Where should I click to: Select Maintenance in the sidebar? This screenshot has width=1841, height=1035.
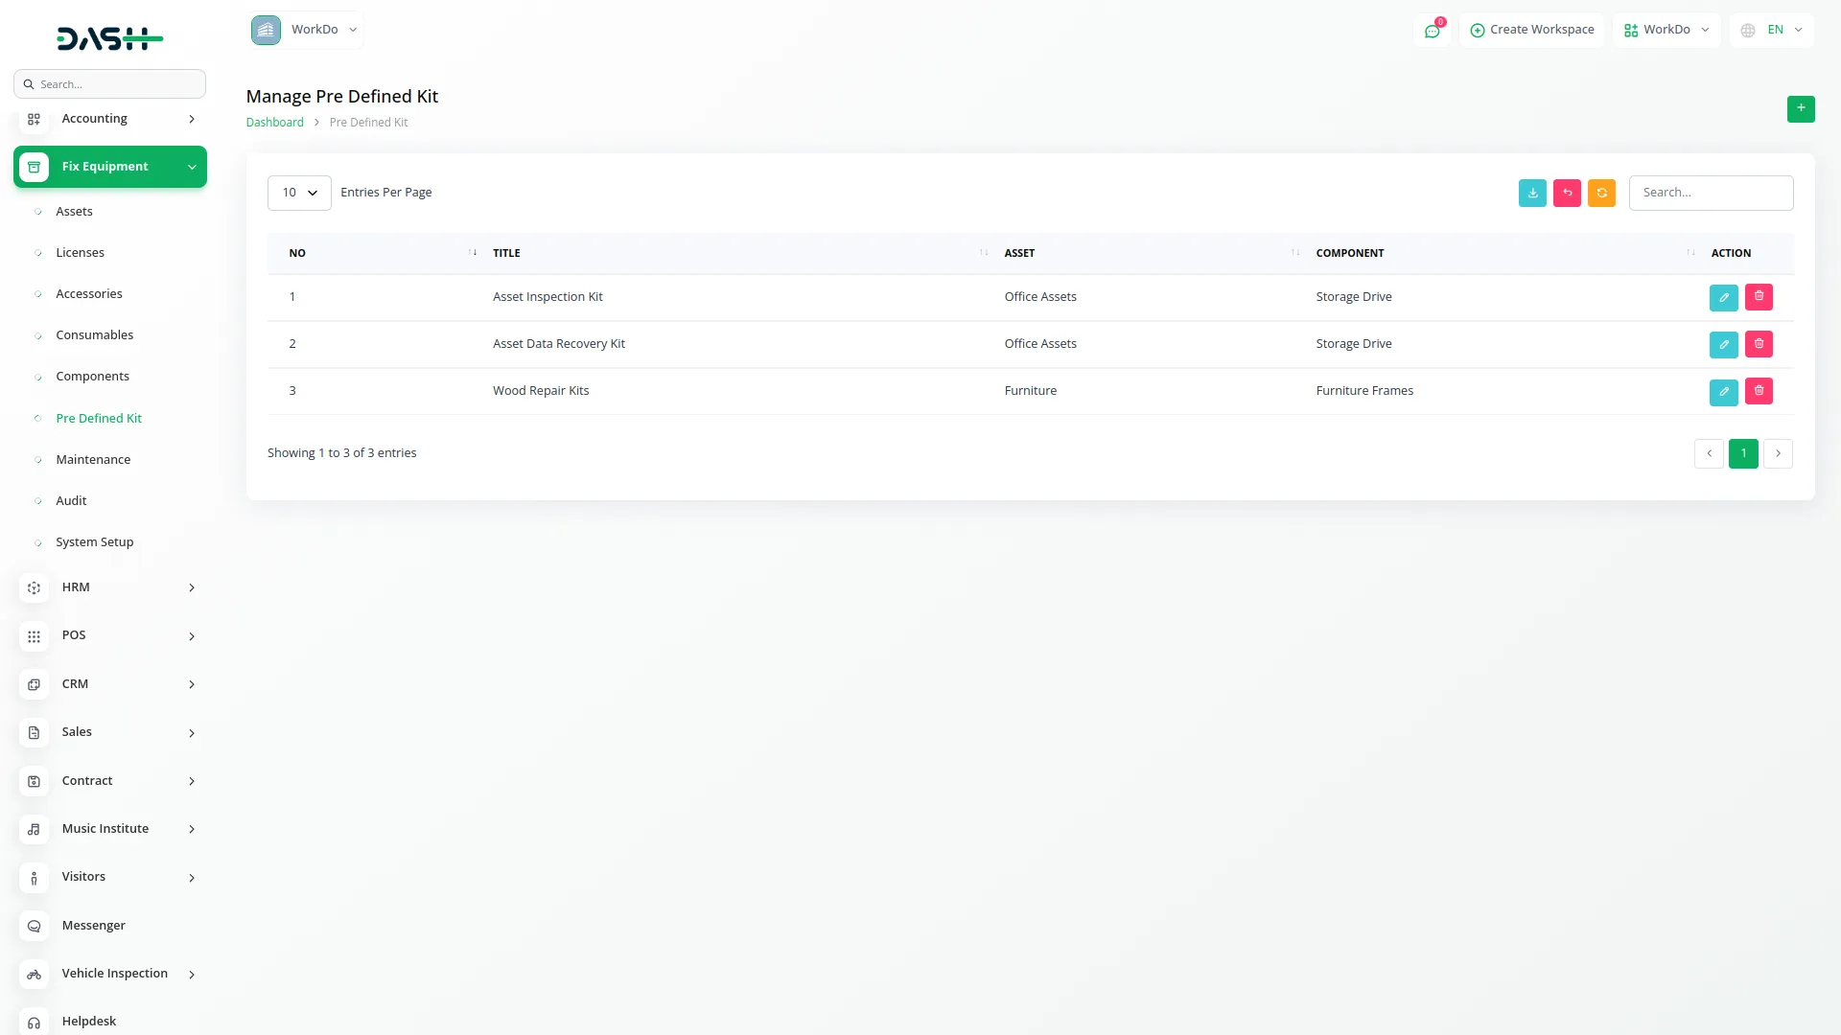coord(93,459)
